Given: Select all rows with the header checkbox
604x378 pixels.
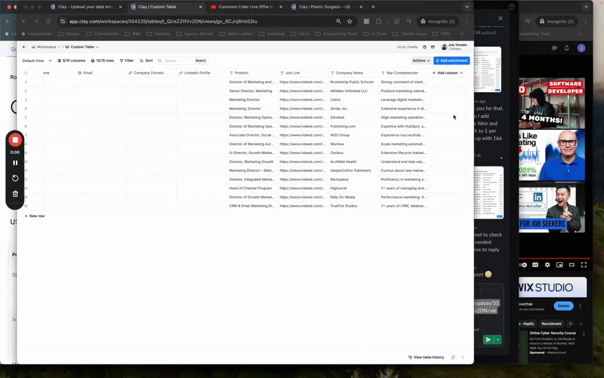Looking at the screenshot, I should tap(25, 73).
